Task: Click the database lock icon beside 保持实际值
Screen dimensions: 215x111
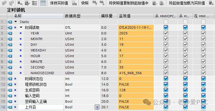Action: (74, 3)
